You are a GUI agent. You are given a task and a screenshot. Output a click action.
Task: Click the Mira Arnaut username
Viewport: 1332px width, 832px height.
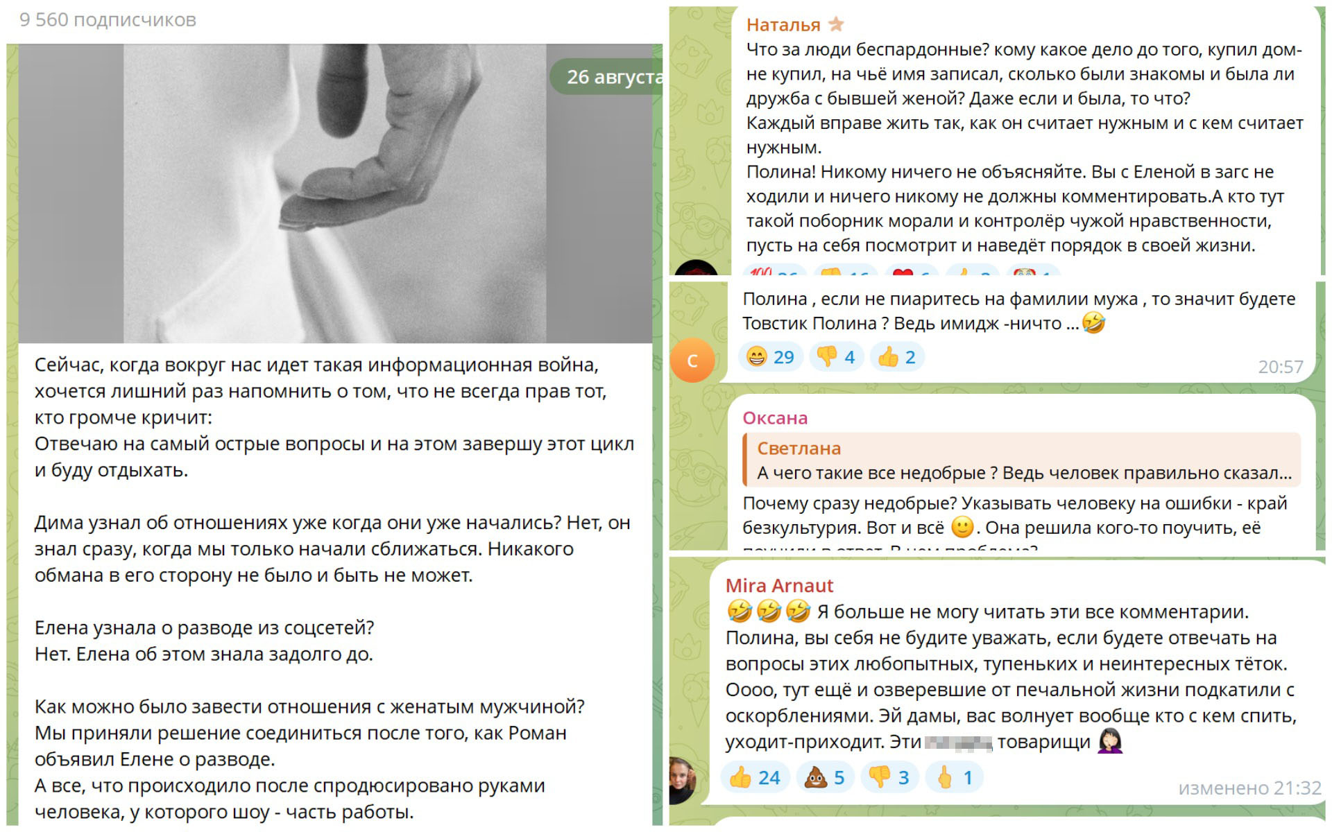coord(779,586)
